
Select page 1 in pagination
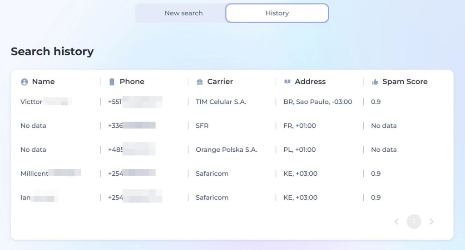414,221
